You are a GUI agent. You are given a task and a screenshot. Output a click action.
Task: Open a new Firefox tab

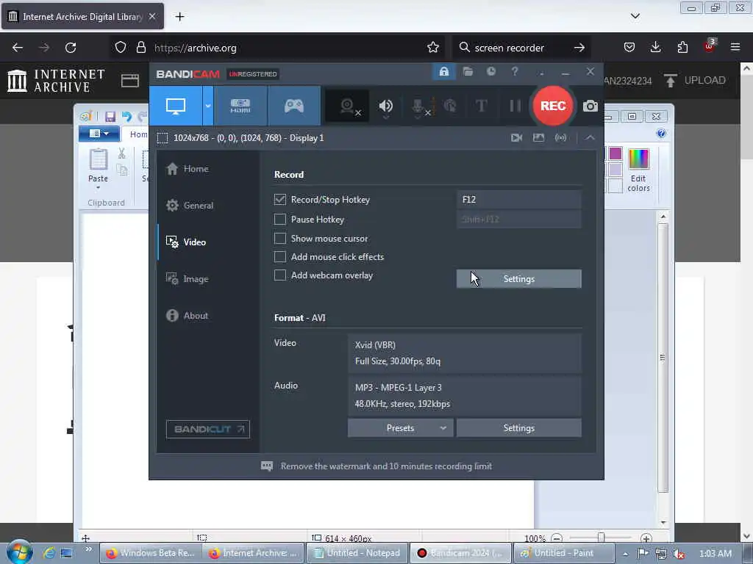[179, 17]
